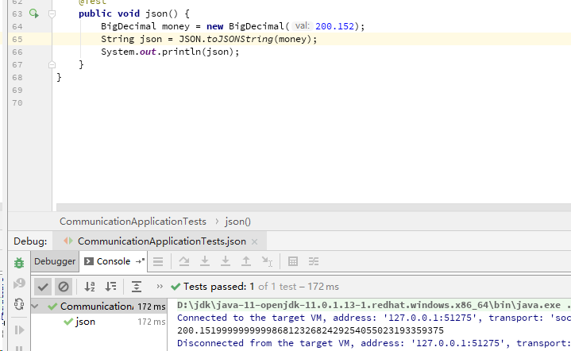Click the rerun failed tests icon

19,283
